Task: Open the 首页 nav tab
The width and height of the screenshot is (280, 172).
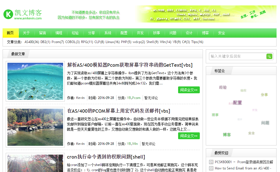Action: (10, 33)
